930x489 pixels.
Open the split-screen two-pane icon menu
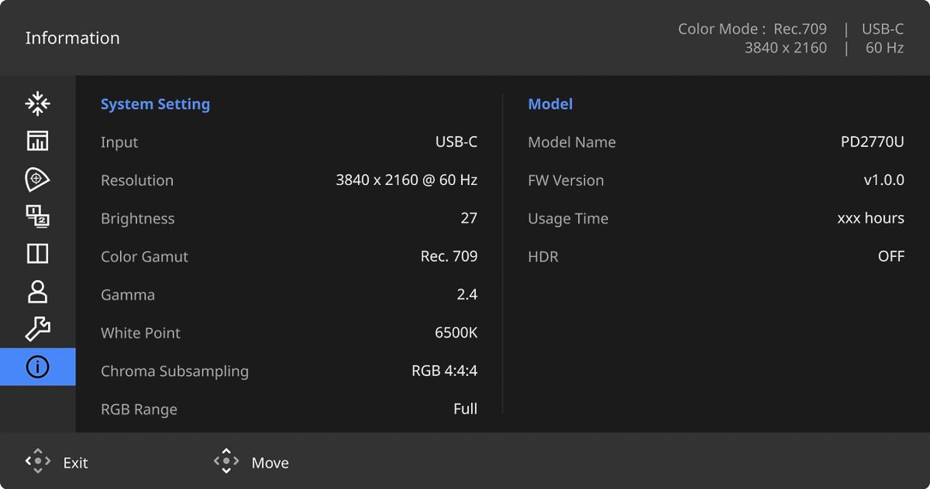click(x=37, y=254)
